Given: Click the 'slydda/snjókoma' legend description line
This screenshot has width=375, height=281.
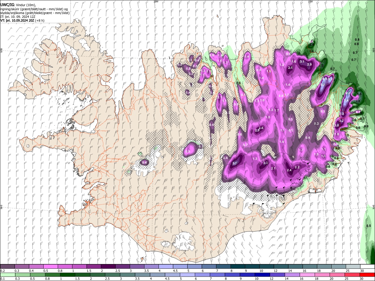Looking at the screenshot, I should coord(35,13).
